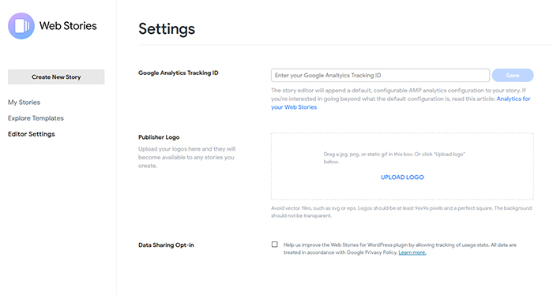Open the Learn more privacy link
The image size is (553, 295).
(412, 252)
